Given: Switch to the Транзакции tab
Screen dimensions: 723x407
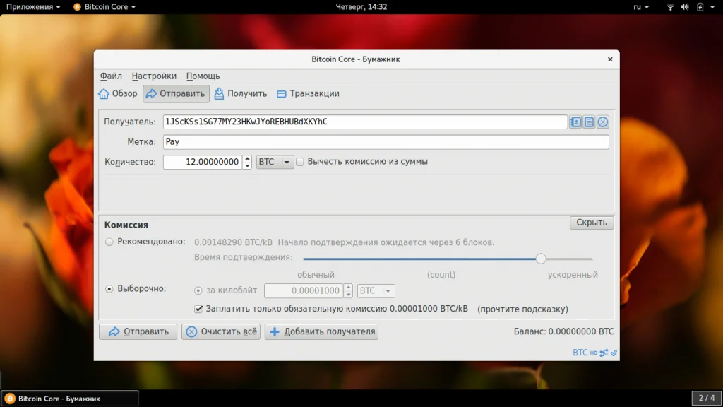Looking at the screenshot, I should click(308, 94).
